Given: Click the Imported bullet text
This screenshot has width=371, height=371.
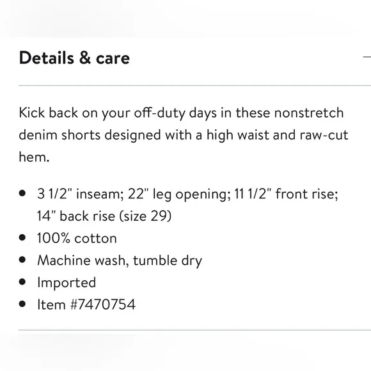Looking at the screenshot, I should (x=67, y=283).
